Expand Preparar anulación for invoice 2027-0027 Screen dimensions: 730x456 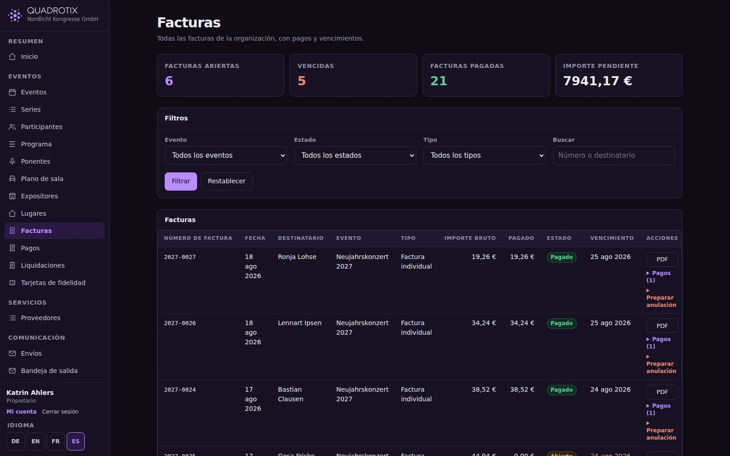point(661,298)
